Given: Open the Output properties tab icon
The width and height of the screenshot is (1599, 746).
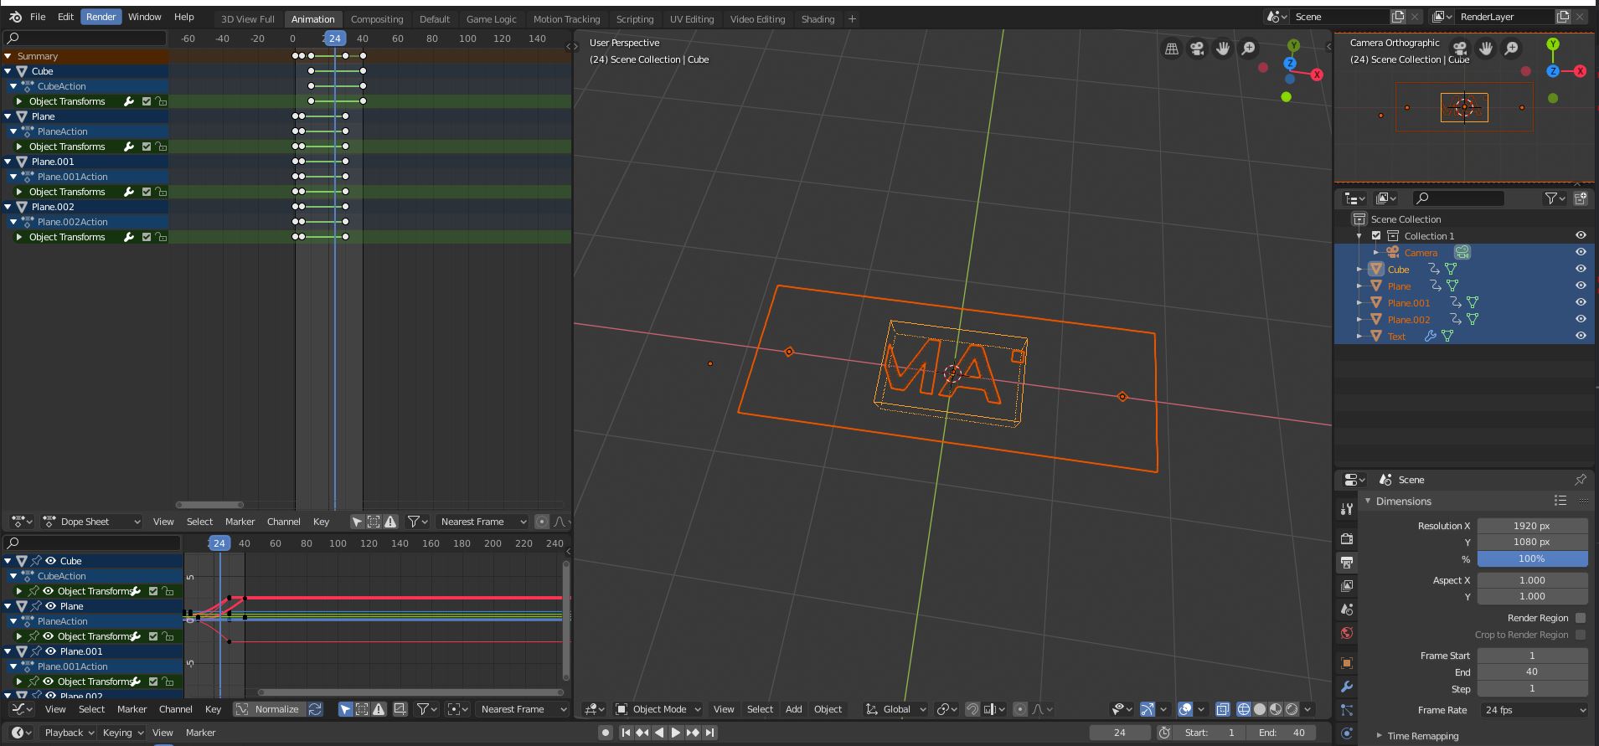Looking at the screenshot, I should point(1347,562).
